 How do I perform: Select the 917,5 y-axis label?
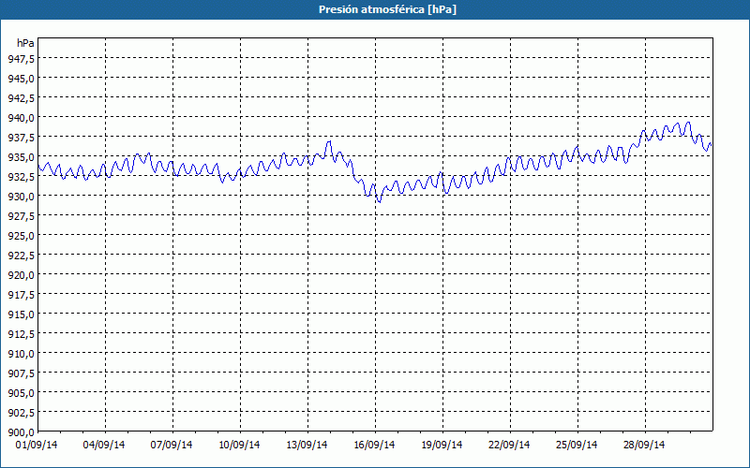pyautogui.click(x=21, y=295)
